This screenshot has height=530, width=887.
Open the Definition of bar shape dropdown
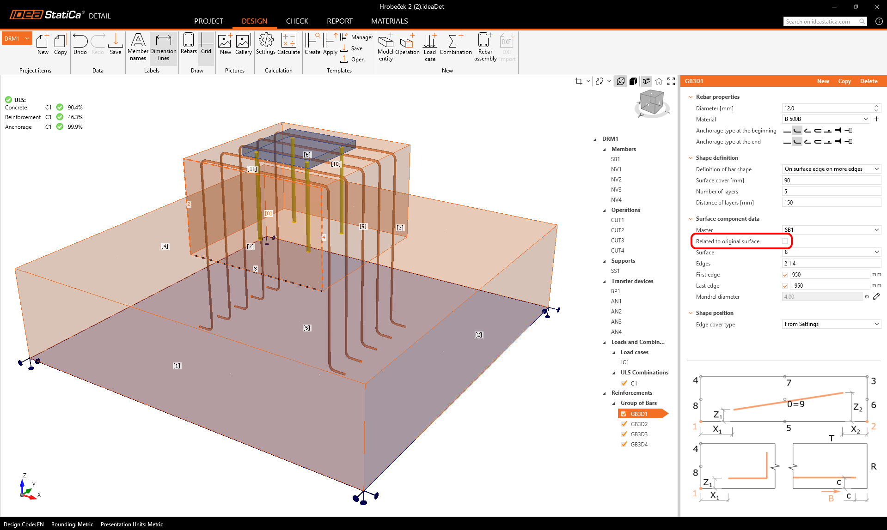[x=831, y=169]
